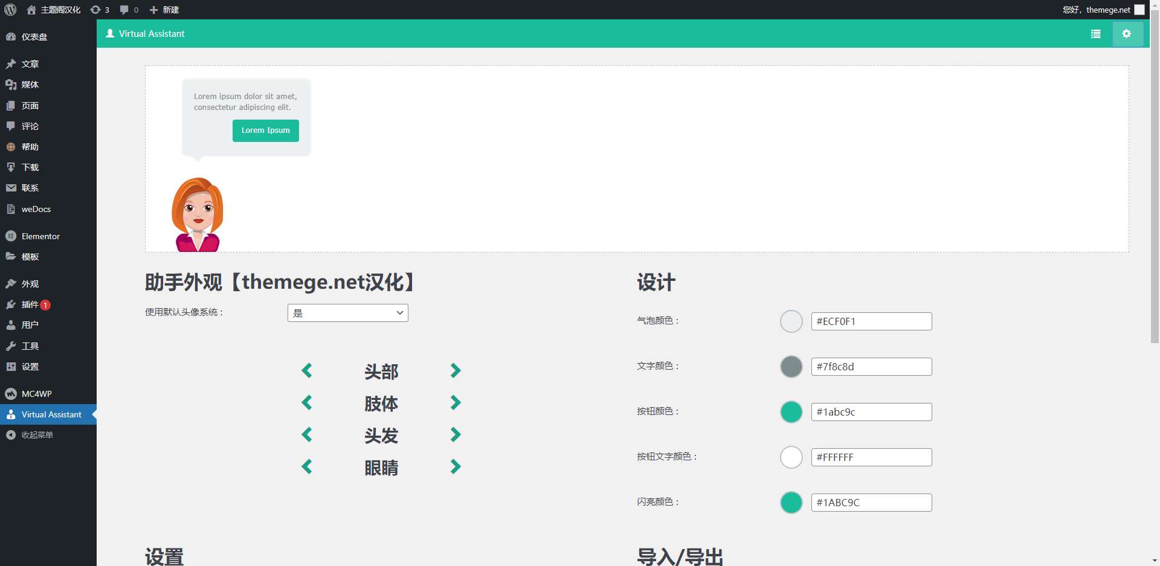The image size is (1160, 566).
Task: Open the 使用默认头像系统 dropdown
Action: click(348, 313)
